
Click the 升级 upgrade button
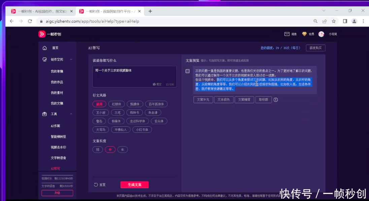click(58, 193)
